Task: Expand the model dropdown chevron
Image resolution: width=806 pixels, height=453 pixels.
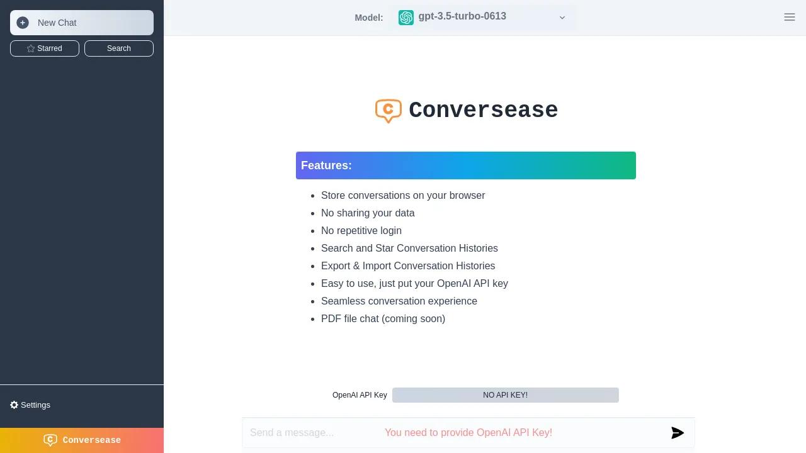Action: pos(562,18)
